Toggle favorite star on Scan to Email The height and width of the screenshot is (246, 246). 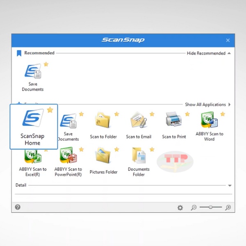point(152,114)
